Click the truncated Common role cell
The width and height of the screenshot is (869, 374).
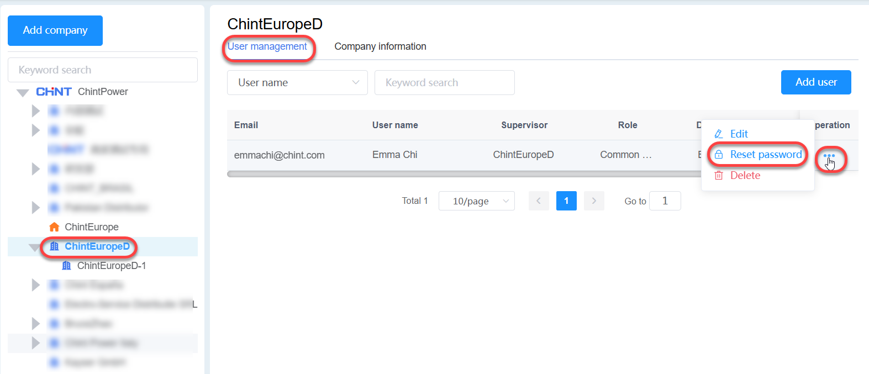[626, 155]
